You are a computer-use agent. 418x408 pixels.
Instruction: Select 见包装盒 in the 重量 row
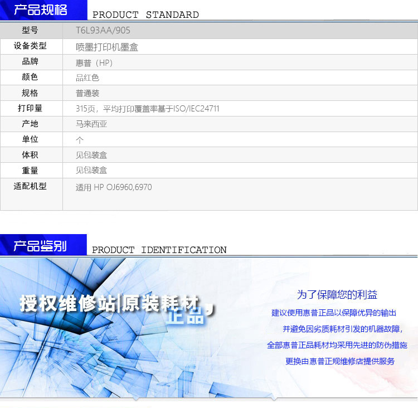coord(91,170)
